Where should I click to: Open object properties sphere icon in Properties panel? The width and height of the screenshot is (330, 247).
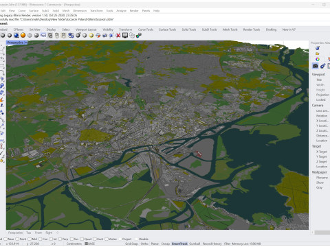tap(318, 48)
